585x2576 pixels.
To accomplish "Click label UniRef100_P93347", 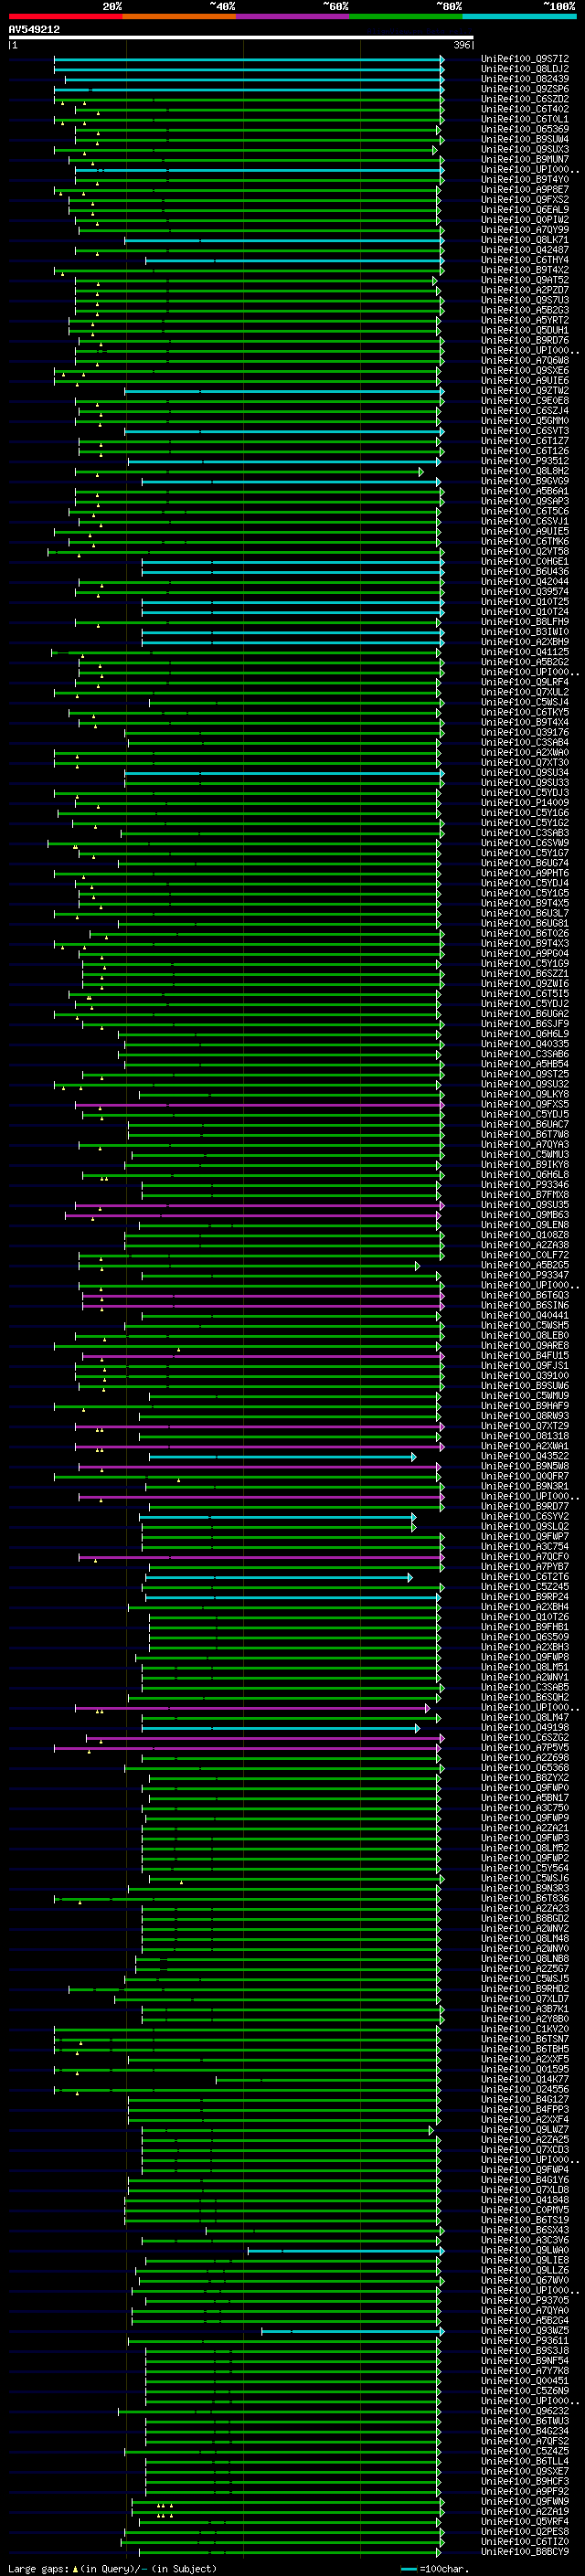I will tap(525, 1275).
